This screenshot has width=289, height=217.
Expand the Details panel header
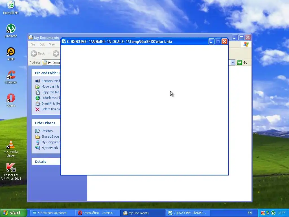click(46, 161)
